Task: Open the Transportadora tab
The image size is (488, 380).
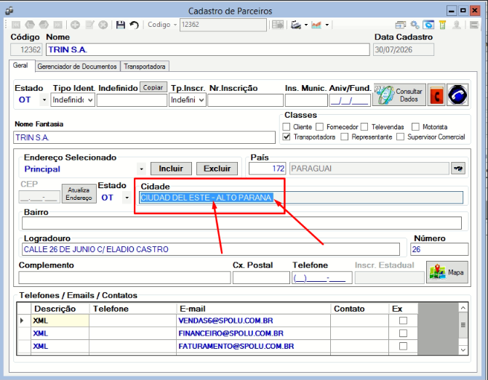Action: [145, 67]
